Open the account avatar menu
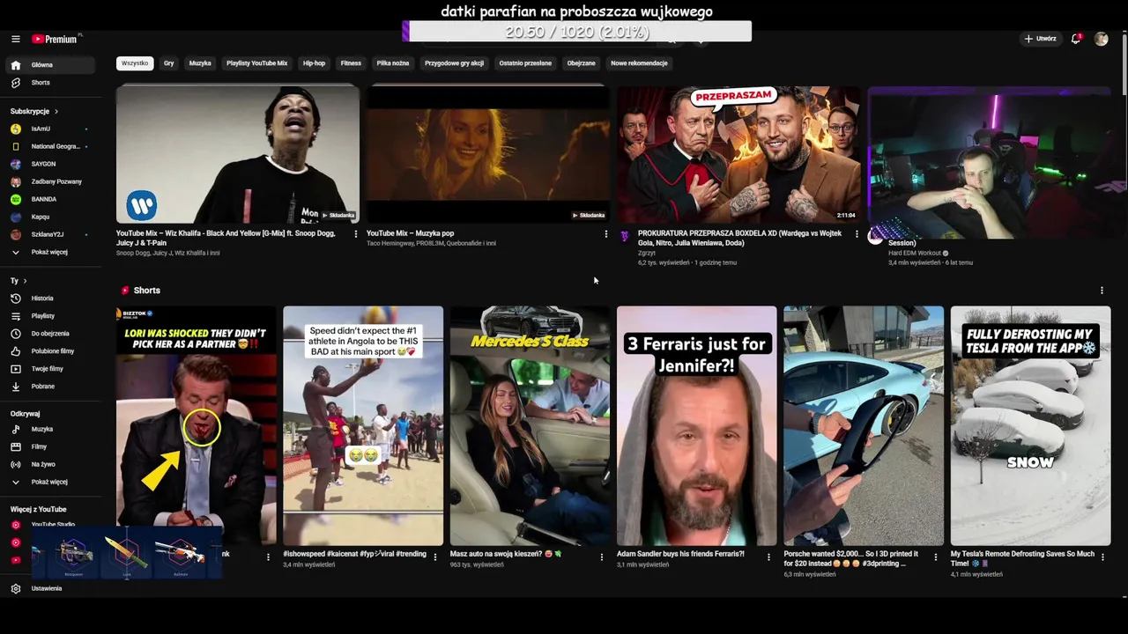The image size is (1128, 634). tap(1101, 39)
